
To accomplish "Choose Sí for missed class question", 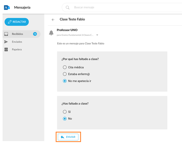I will 65,112.
